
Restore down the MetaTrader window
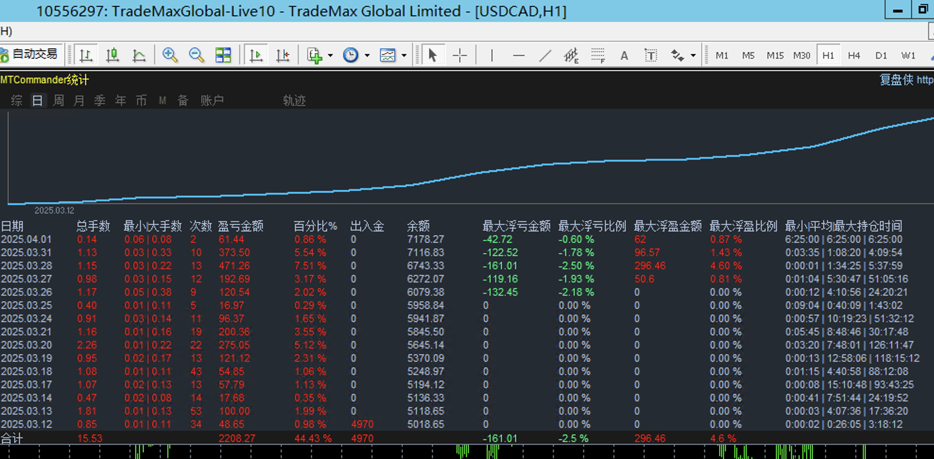(923, 9)
